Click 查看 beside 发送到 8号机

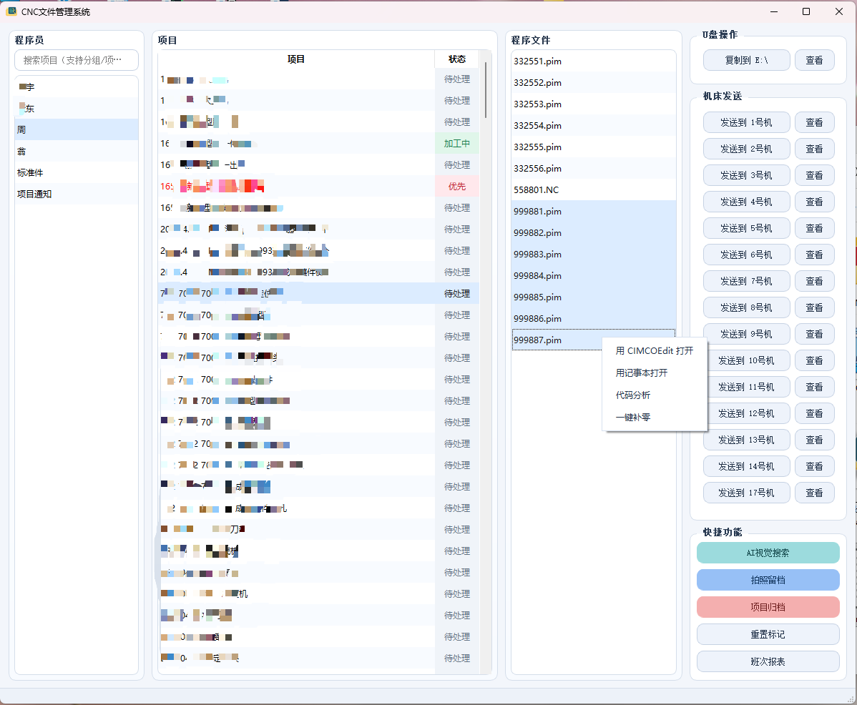point(814,307)
